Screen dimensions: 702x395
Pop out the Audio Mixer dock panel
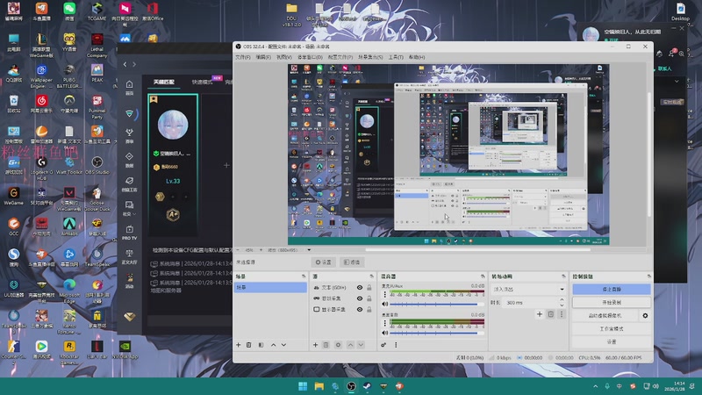coord(483,276)
